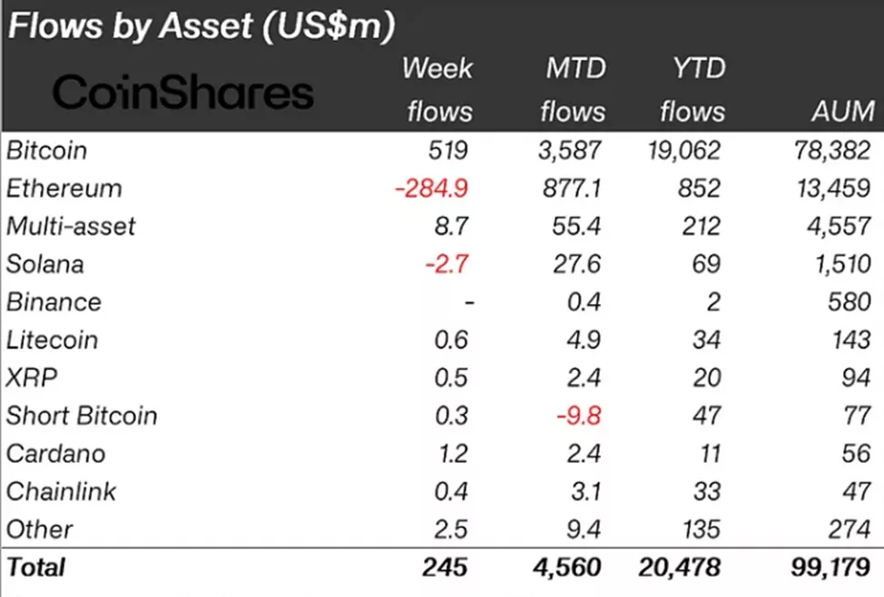884x597 pixels.
Task: Click Ethereum's red -284.9 weekly flow
Action: [x=432, y=189]
